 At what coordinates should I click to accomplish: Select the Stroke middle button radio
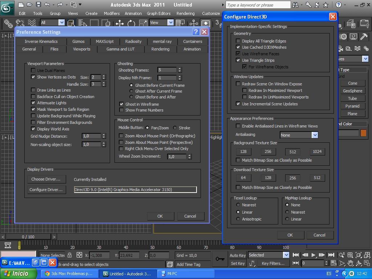pyautogui.click(x=175, y=128)
